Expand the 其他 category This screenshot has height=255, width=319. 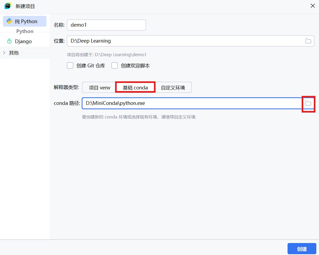4,53
